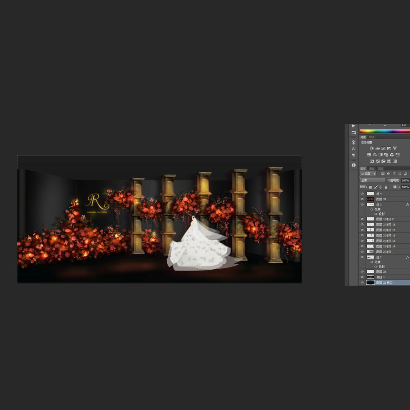Switch to the 通道 channels tab
This screenshot has width=410, height=410.
click(372, 169)
